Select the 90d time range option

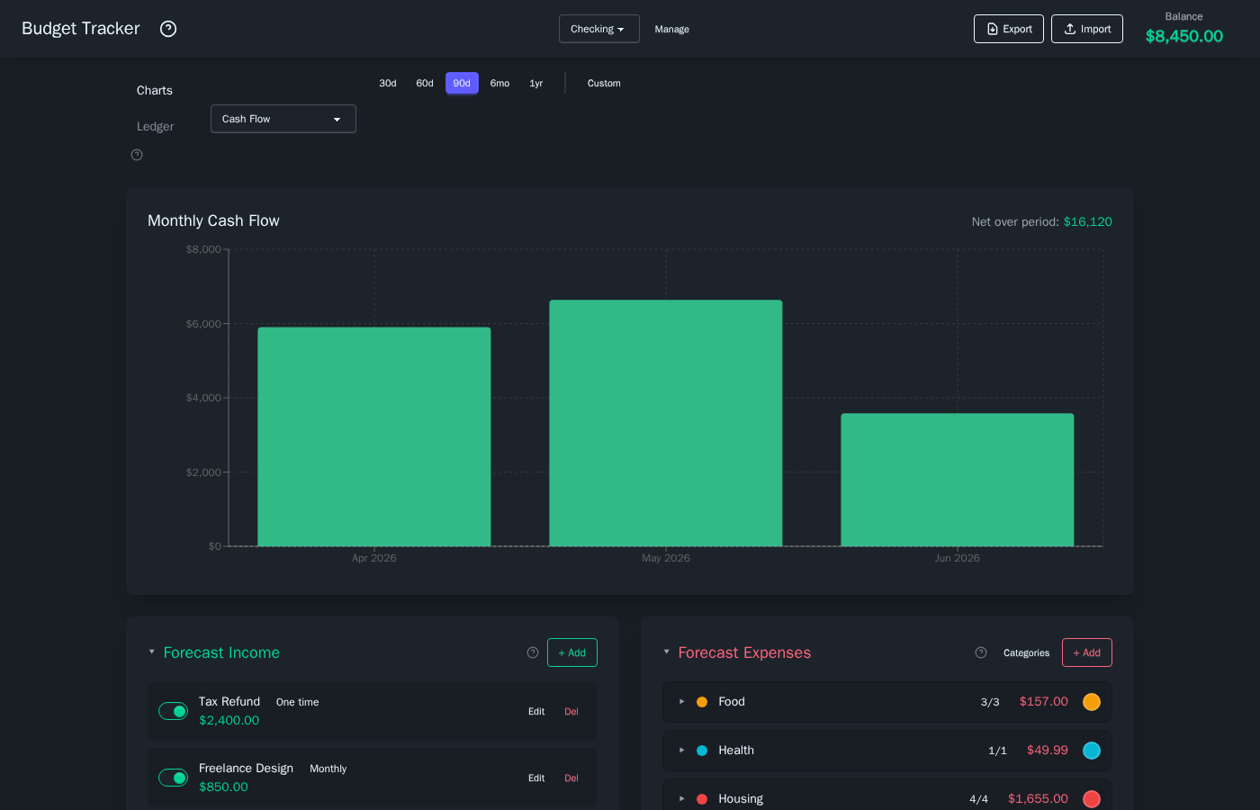coord(462,83)
